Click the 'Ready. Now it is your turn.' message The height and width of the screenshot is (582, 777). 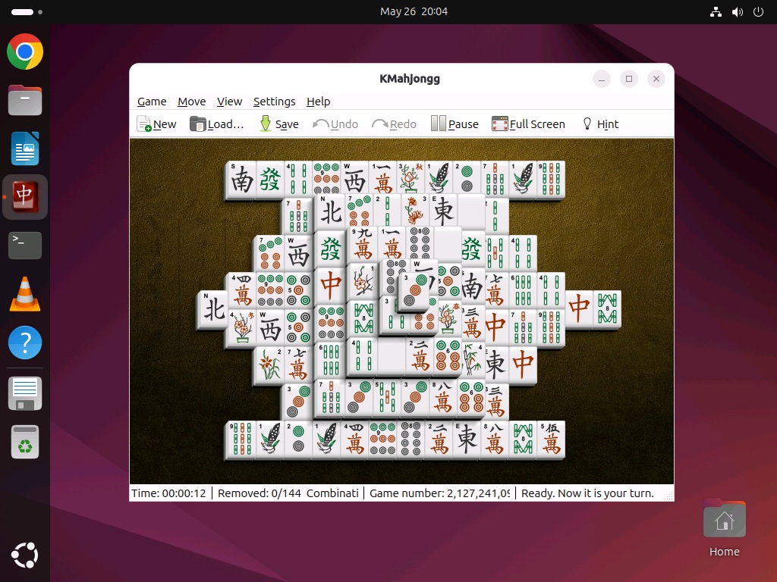(587, 493)
